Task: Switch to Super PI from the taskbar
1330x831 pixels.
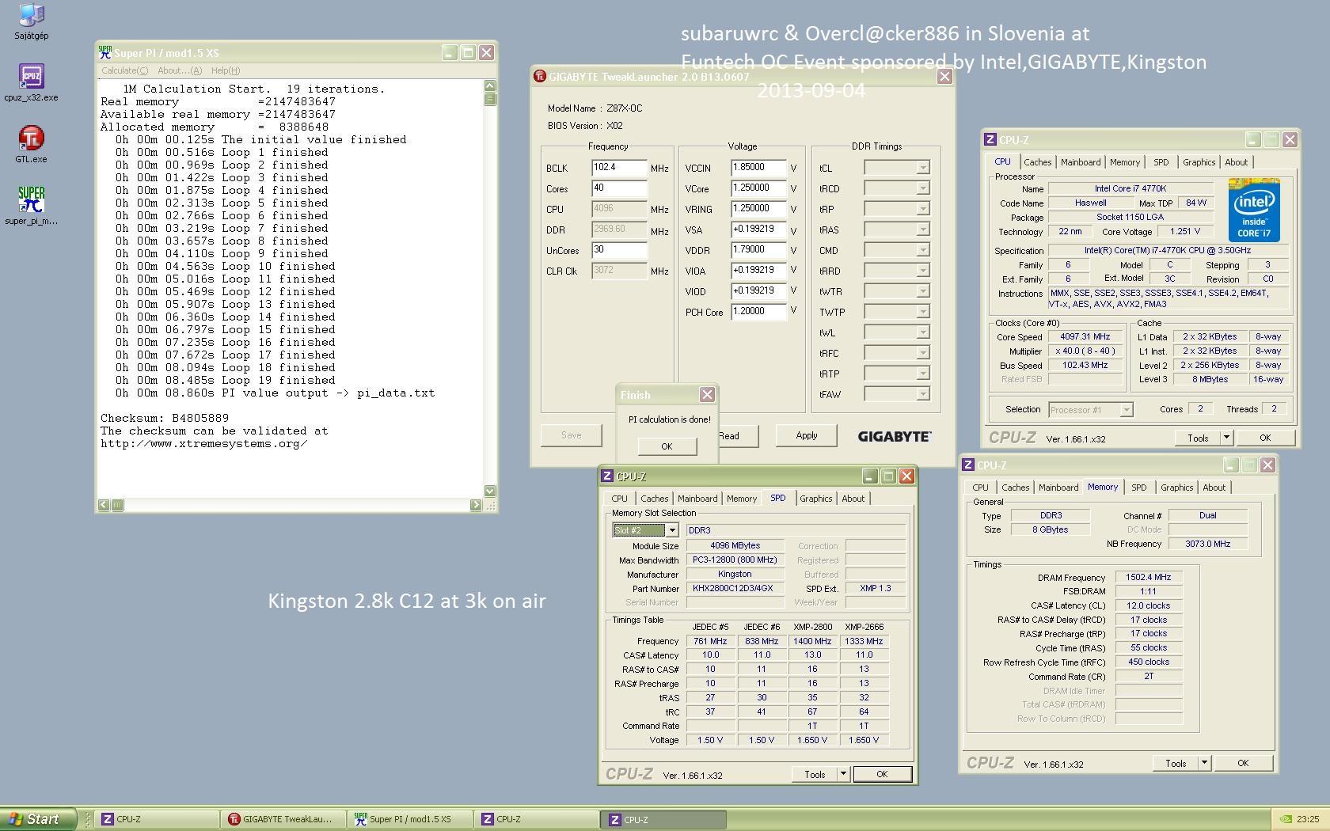Action: (x=409, y=819)
